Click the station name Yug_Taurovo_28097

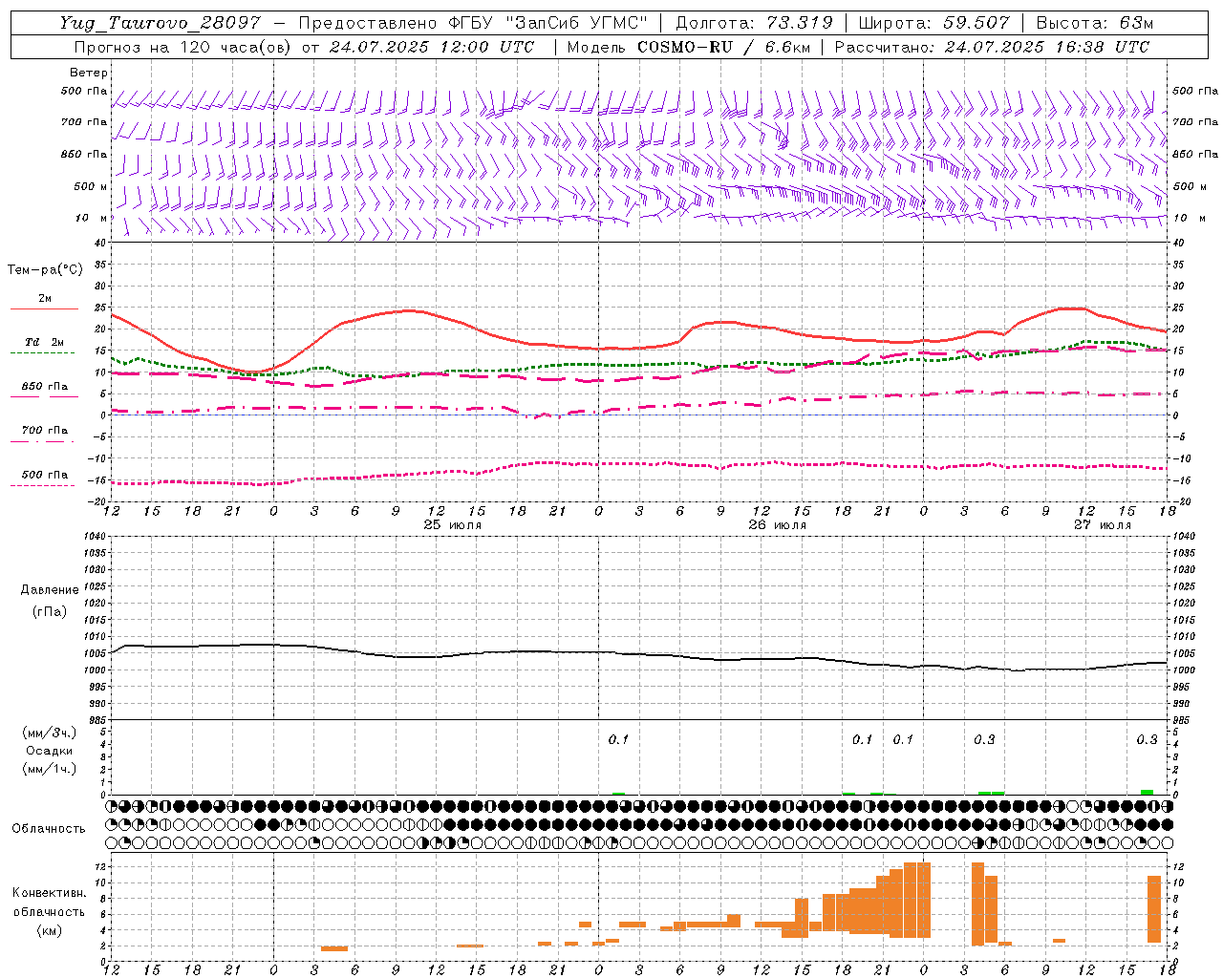click(160, 23)
